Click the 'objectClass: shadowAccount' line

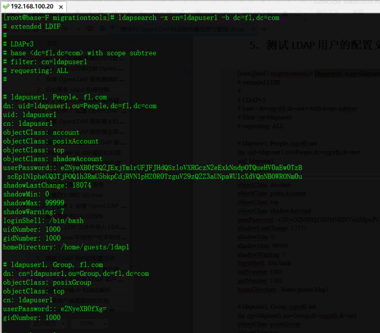pos(53,159)
